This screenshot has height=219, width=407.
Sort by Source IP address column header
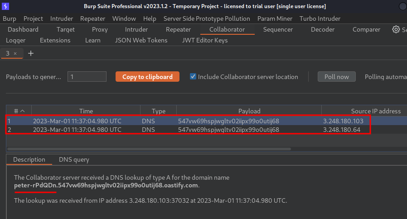click(376, 111)
